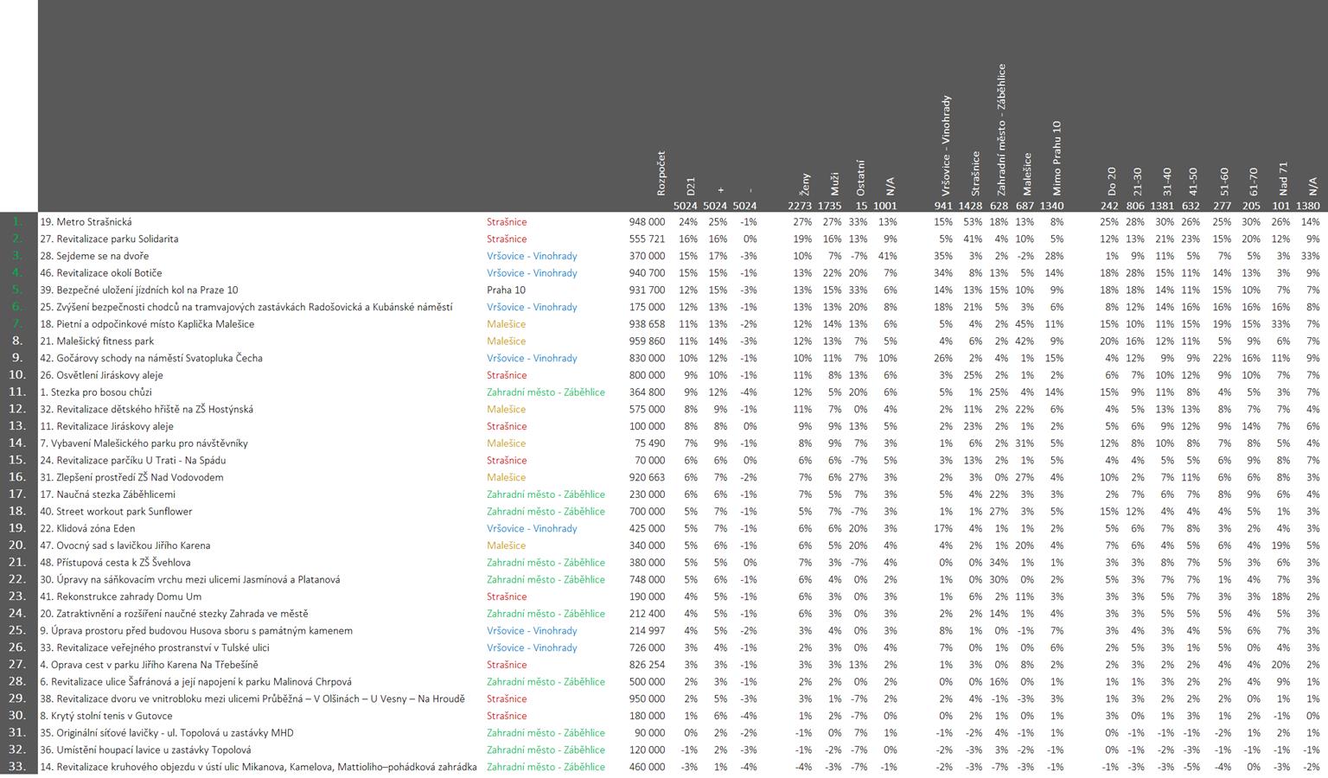This screenshot has width=1328, height=778.
Task: Select the count '242' under Do 20
Action: 1109,206
